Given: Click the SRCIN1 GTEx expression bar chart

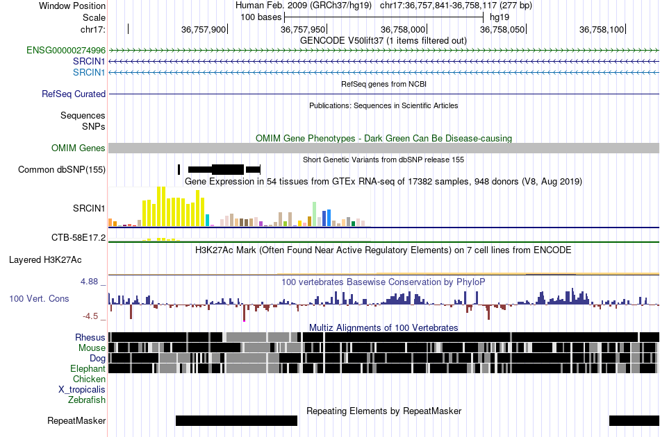Looking at the screenshot, I should tap(239, 207).
